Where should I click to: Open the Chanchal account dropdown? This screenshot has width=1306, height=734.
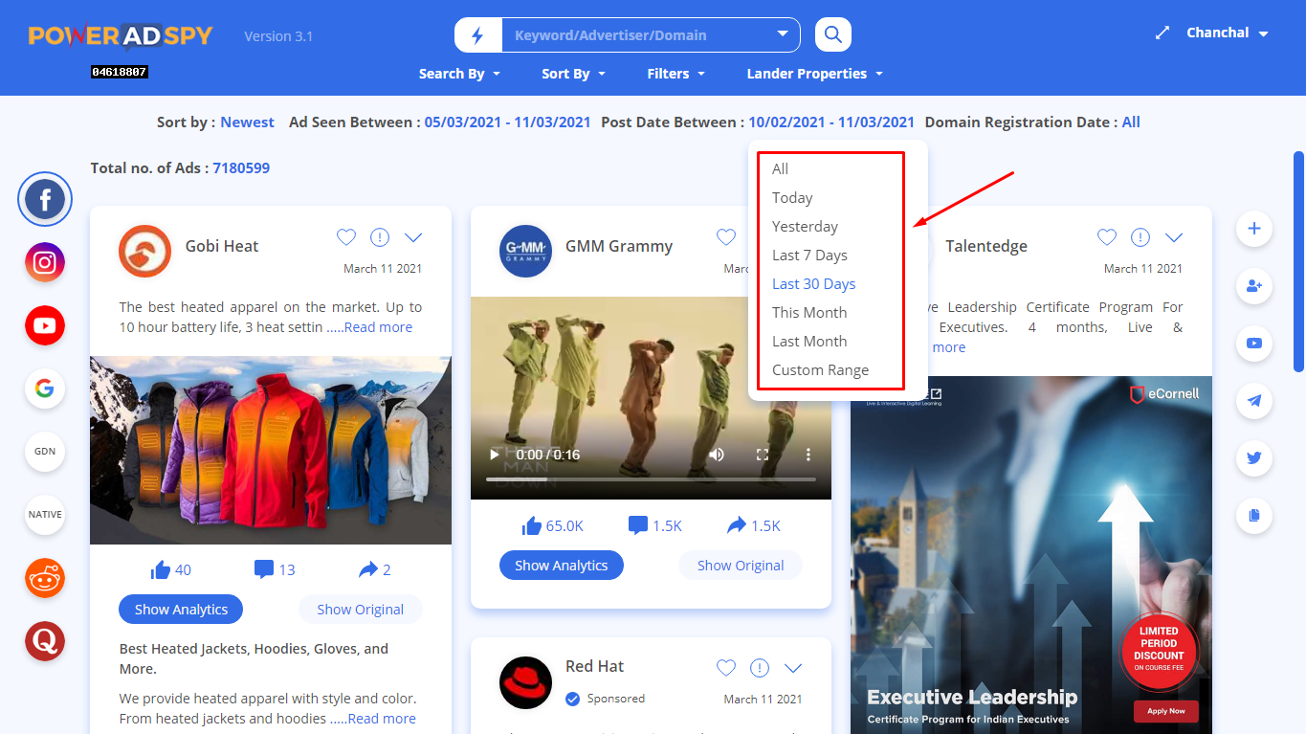pyautogui.click(x=1228, y=33)
